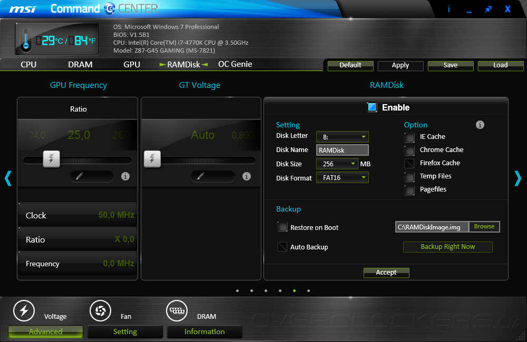Select the RAMDisk tab
The width and height of the screenshot is (527, 342).
pyautogui.click(x=183, y=64)
